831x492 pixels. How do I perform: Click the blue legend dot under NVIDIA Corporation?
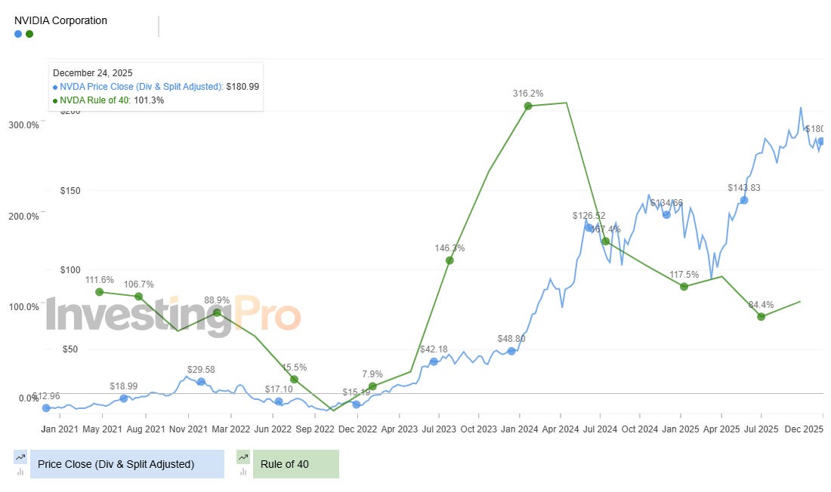[18, 34]
